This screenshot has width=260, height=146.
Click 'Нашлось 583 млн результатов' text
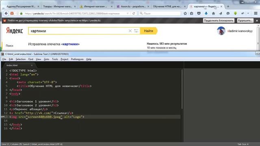tap(167, 44)
